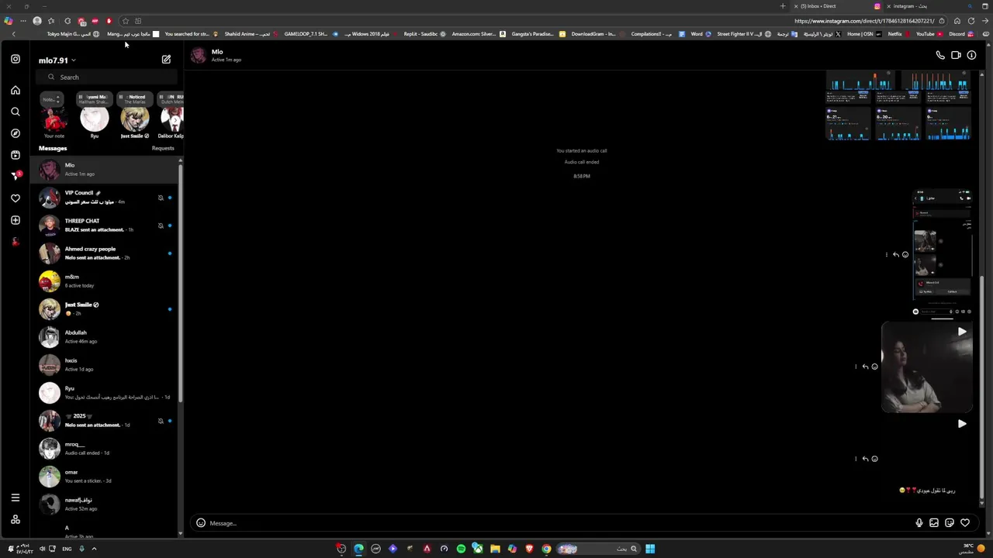Open the Notifications heart icon in sidebar
Viewport: 993px width, 558px height.
coord(15,198)
